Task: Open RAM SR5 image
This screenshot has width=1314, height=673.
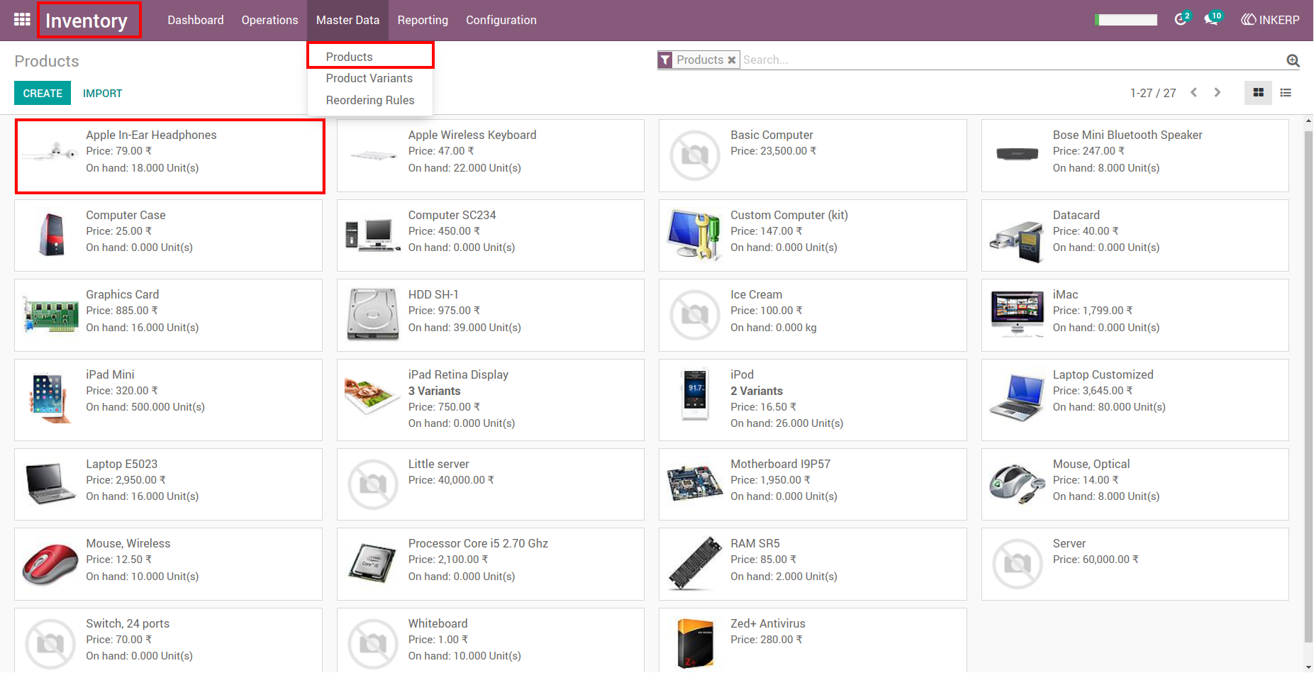Action: coord(695,563)
